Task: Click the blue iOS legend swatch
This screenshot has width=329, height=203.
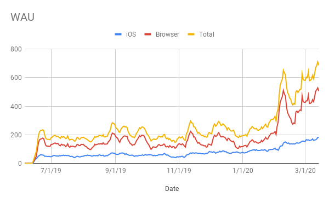Action: coord(118,34)
